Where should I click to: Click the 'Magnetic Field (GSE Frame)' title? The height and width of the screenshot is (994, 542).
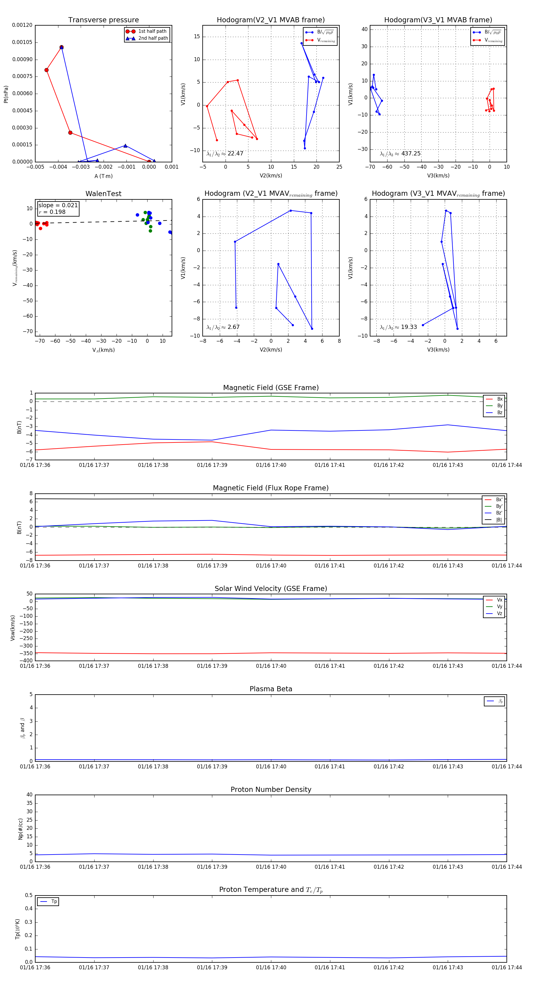[271, 388]
